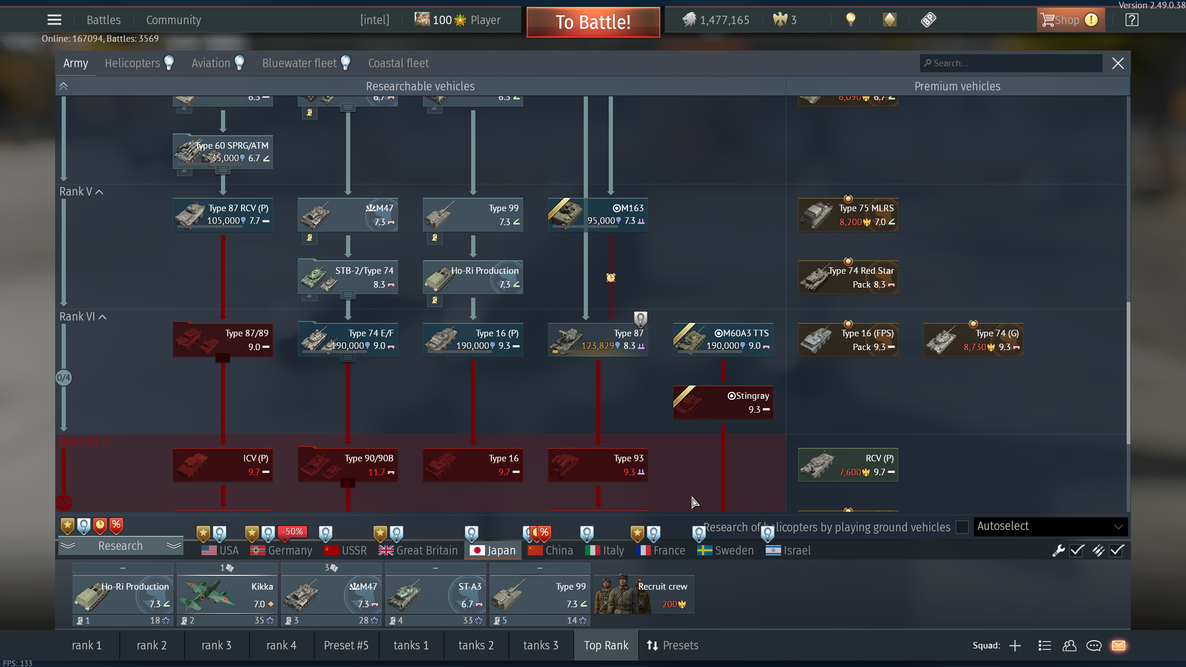Open the hamburger main menu
Viewport: 1186px width, 667px height.
pyautogui.click(x=54, y=20)
